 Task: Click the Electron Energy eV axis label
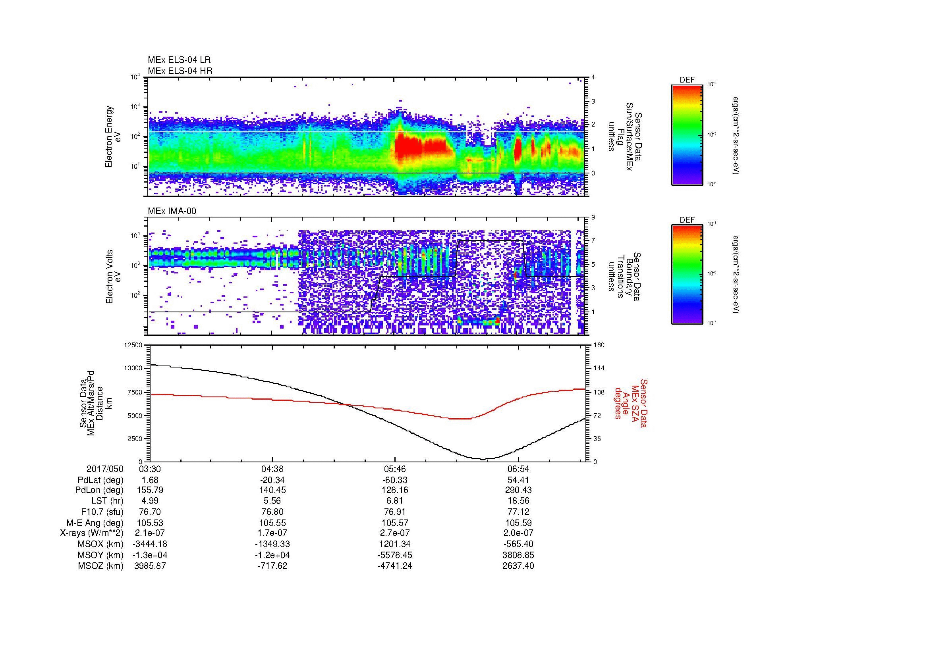(x=113, y=137)
